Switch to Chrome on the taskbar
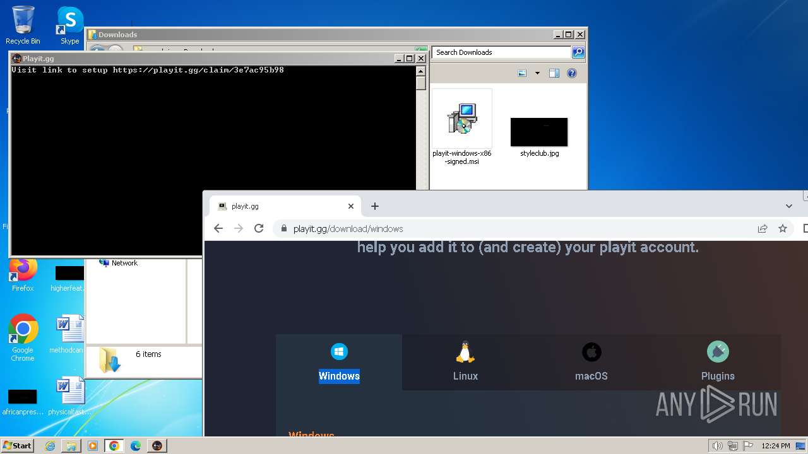808x454 pixels. (x=114, y=446)
